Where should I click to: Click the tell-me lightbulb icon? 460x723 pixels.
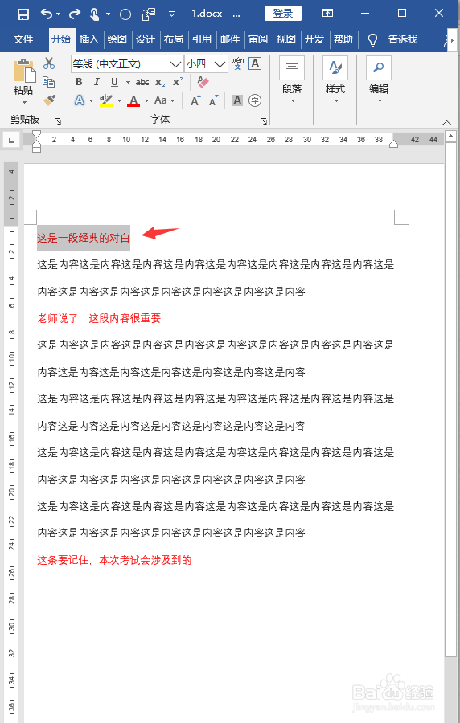point(372,40)
